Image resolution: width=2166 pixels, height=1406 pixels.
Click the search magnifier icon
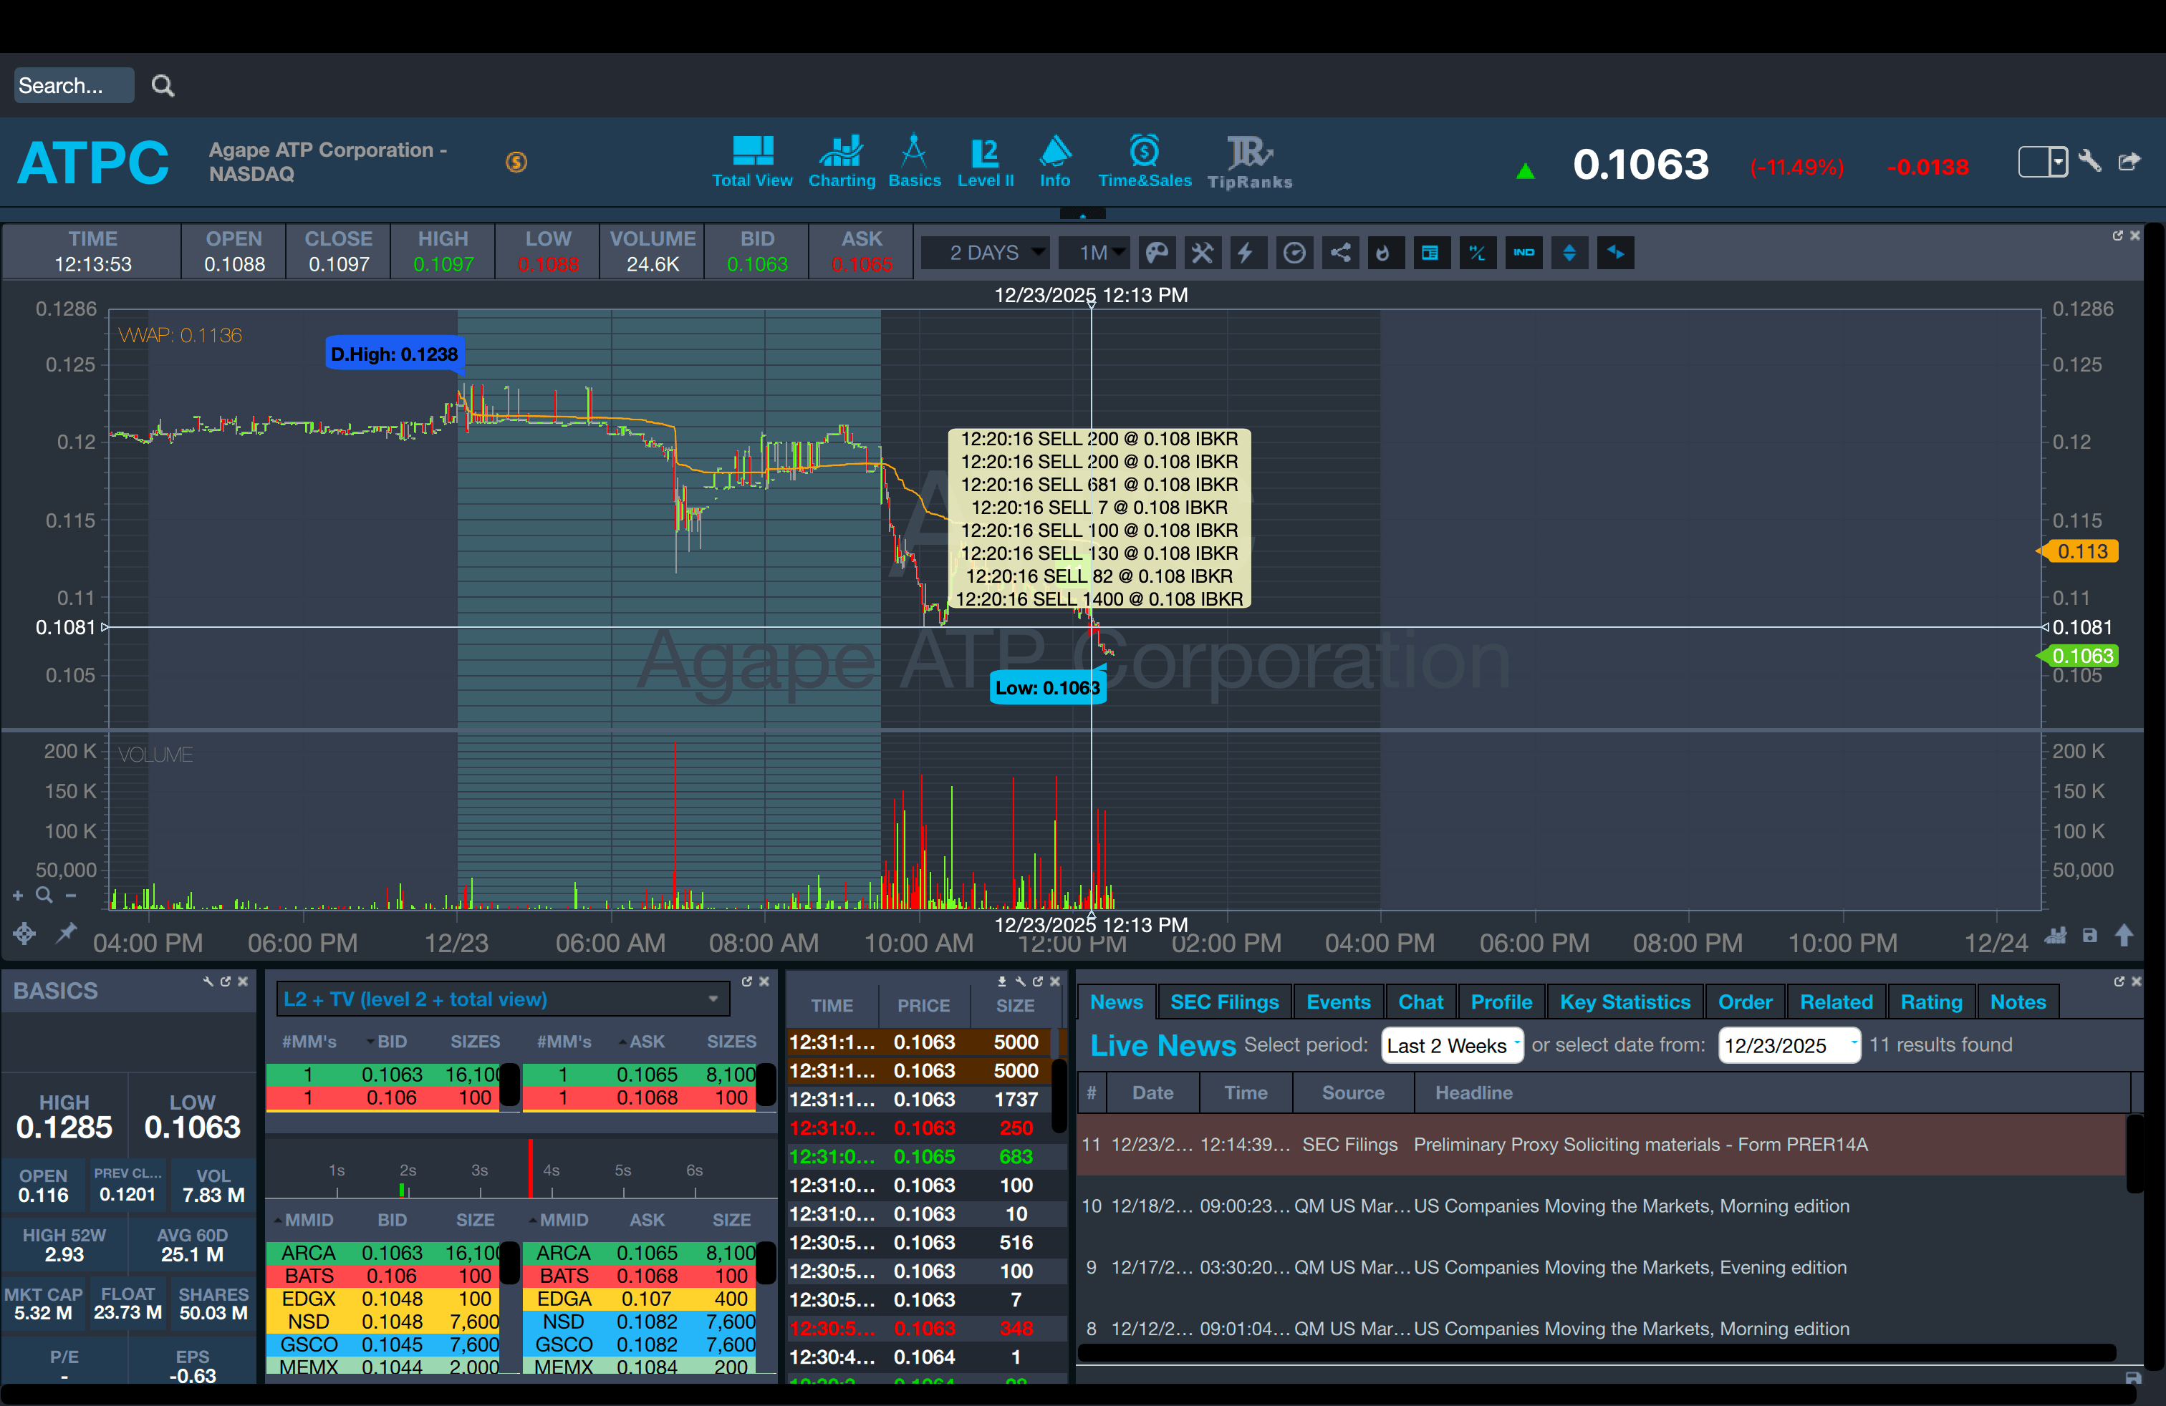(x=163, y=85)
